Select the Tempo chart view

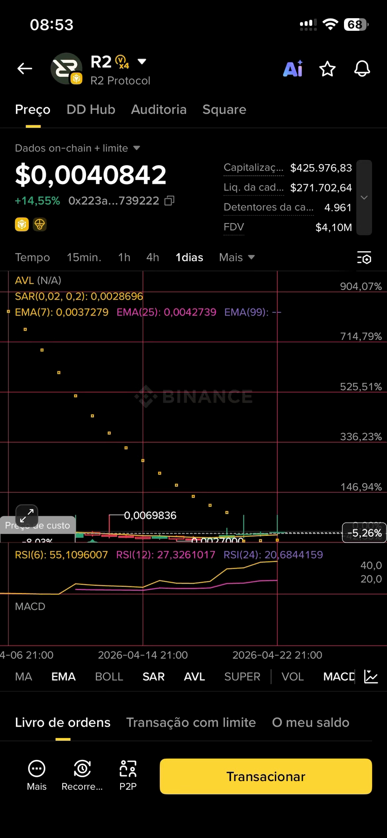[32, 257]
